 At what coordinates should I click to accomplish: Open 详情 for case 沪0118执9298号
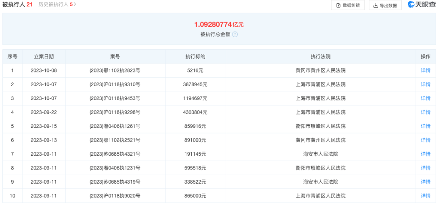click(426, 112)
